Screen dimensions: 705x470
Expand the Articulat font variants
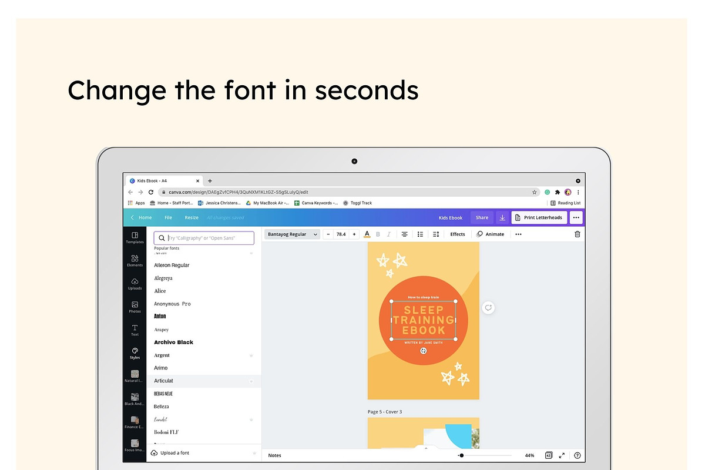251,381
